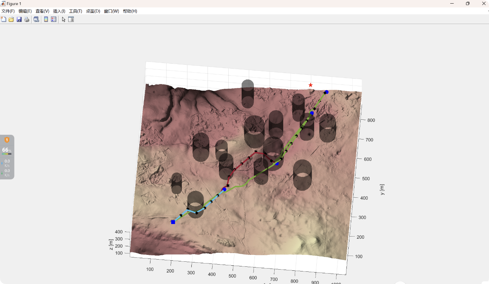Insert a colorbar using the toolbar icon

tap(46, 19)
